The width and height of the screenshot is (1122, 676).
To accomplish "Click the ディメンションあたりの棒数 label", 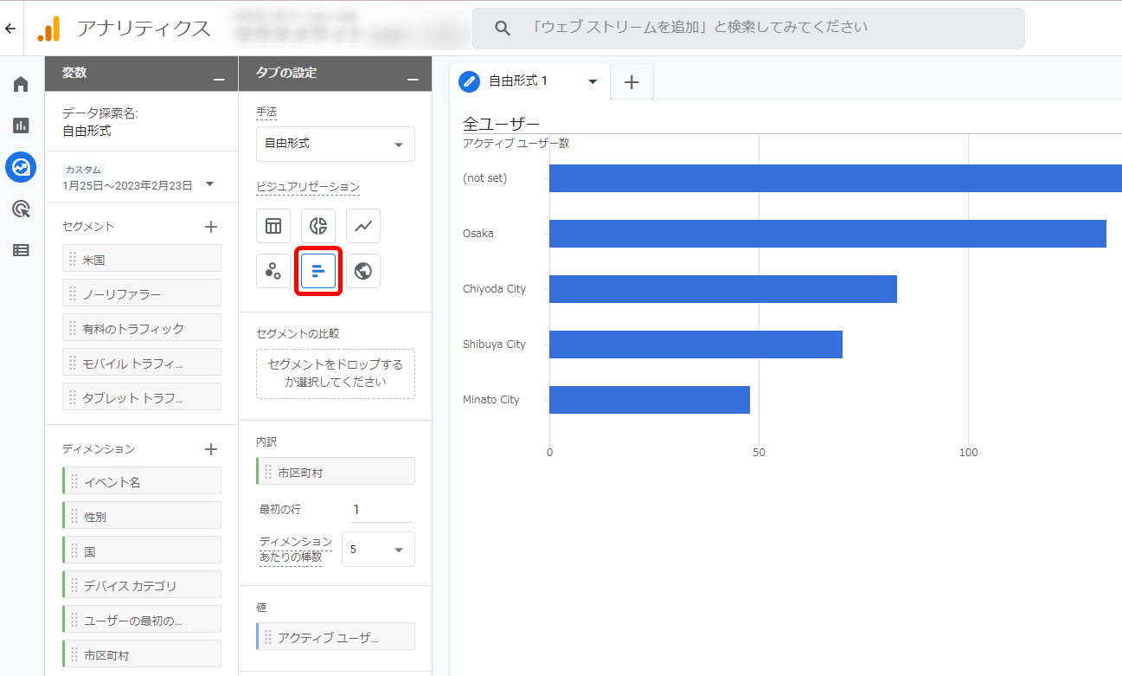I will [x=295, y=549].
